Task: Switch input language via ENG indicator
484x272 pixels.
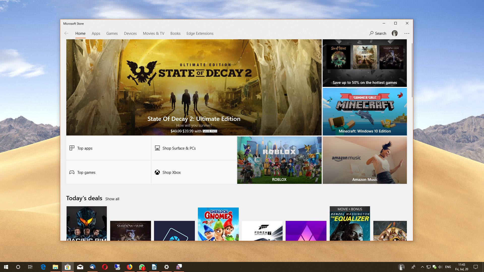Action: pyautogui.click(x=448, y=267)
